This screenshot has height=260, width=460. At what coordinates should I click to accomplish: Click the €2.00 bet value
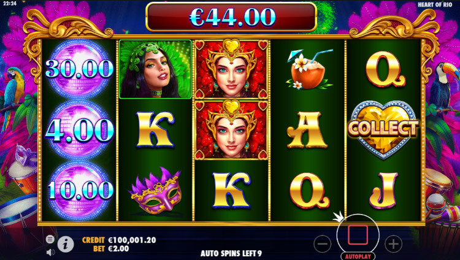pyautogui.click(x=118, y=249)
